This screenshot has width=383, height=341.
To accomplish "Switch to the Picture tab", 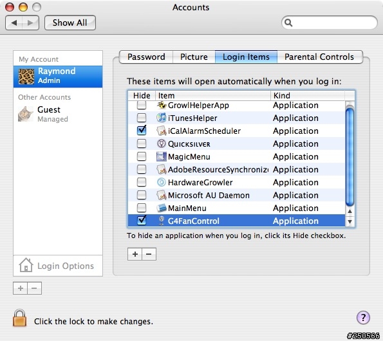I will 194,57.
